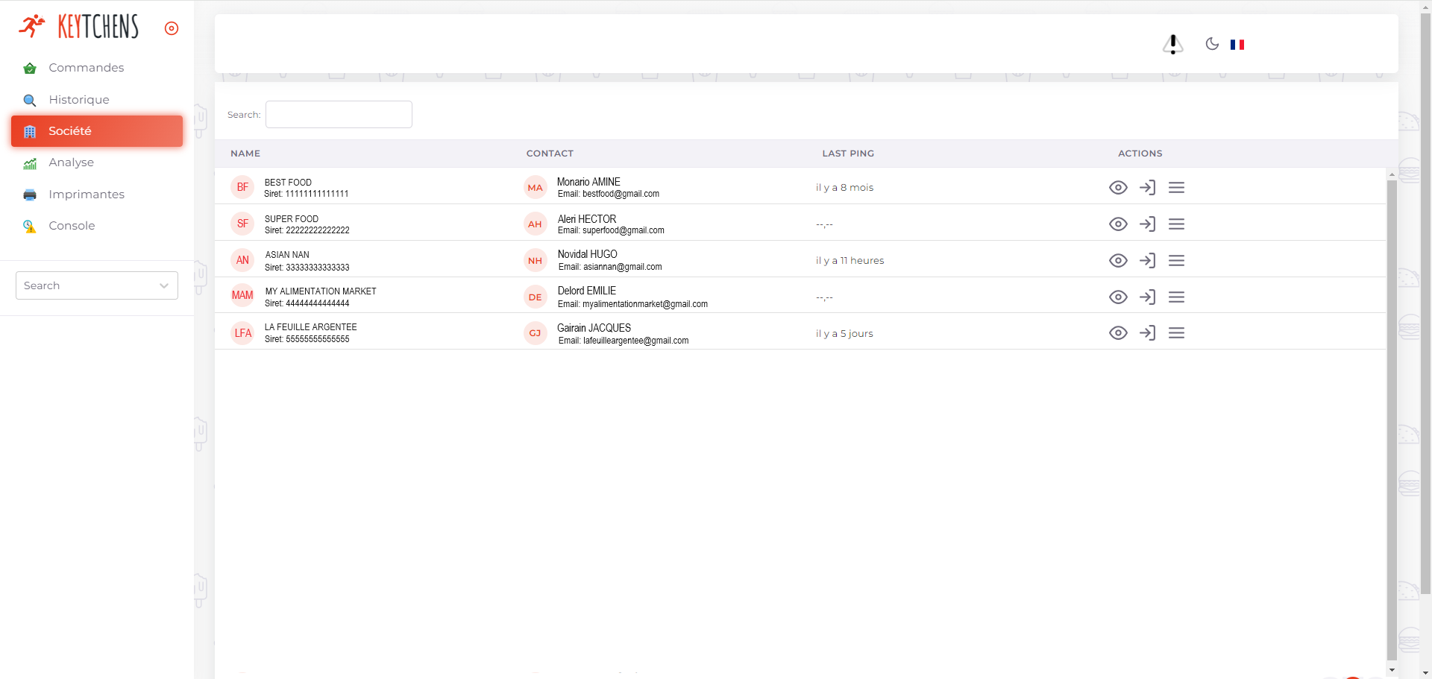Open the Imprimantes page
The image size is (1432, 679).
pos(86,195)
